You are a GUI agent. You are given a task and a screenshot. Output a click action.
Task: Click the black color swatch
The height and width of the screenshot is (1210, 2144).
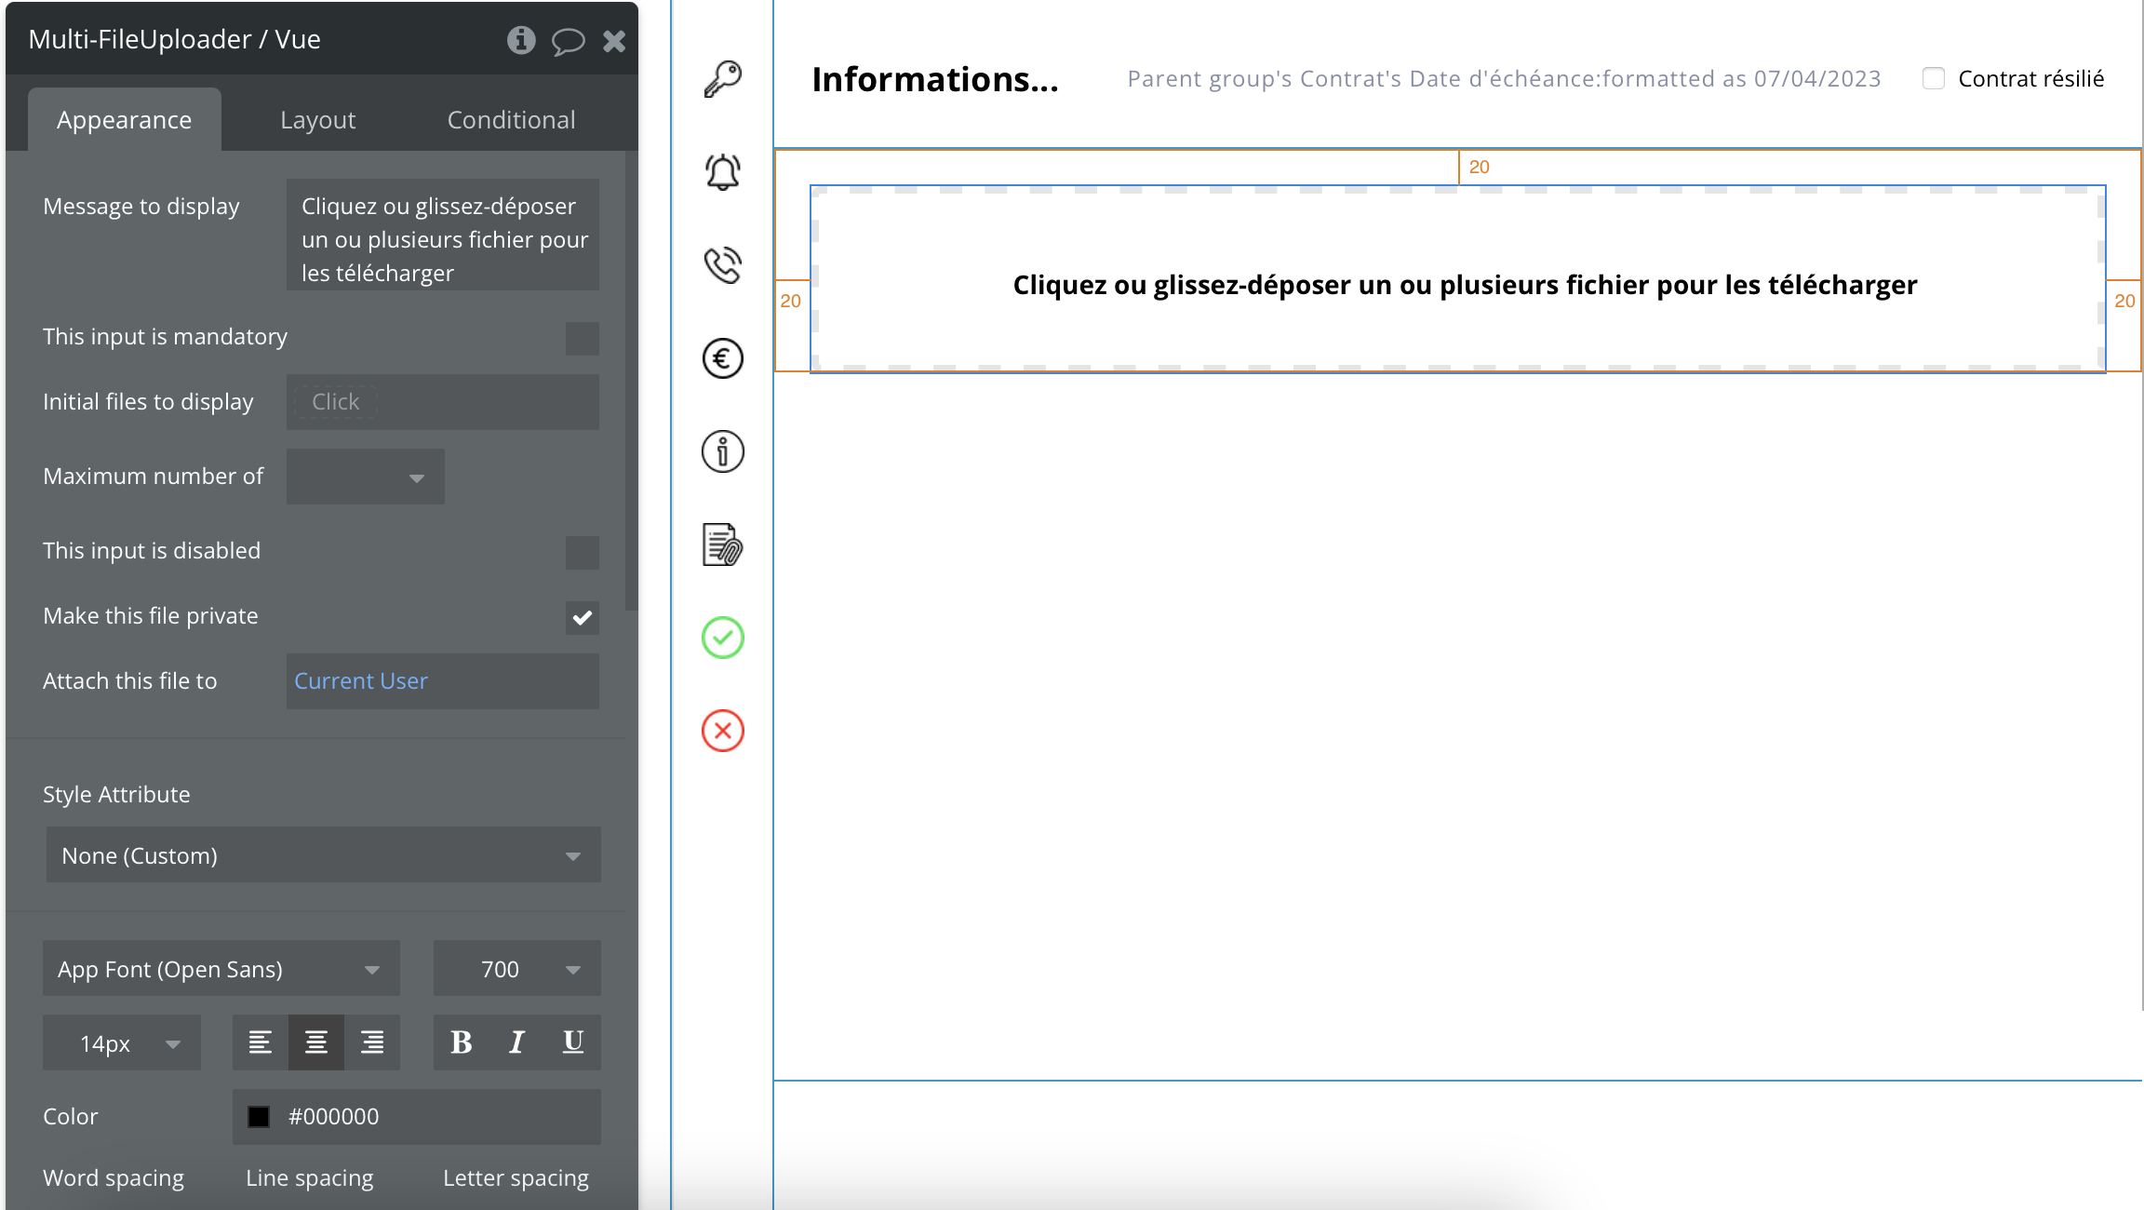259,1116
